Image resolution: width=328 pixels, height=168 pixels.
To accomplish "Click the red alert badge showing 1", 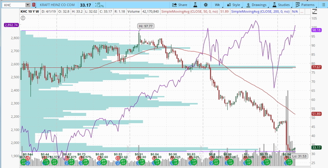I will click(x=34, y=5).
